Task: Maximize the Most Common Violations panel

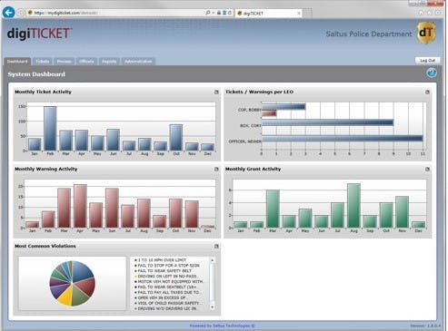Action: tap(216, 247)
